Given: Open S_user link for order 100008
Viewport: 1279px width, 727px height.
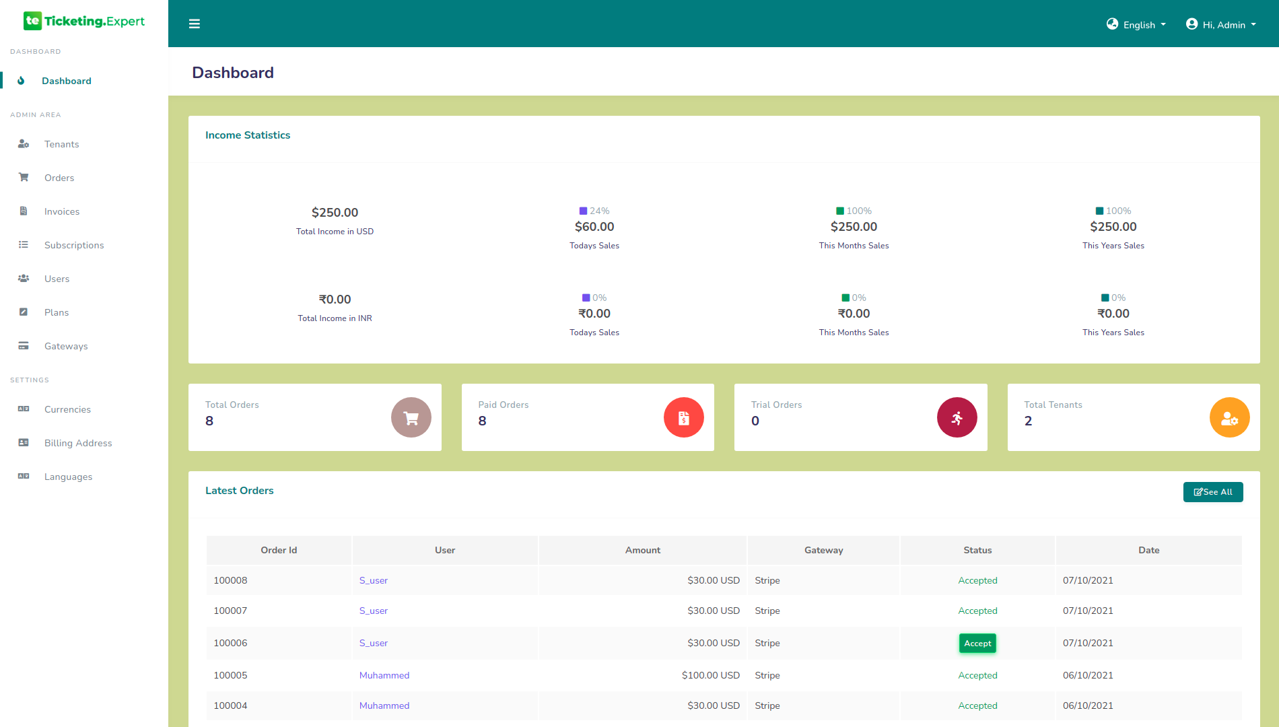Looking at the screenshot, I should coord(374,580).
